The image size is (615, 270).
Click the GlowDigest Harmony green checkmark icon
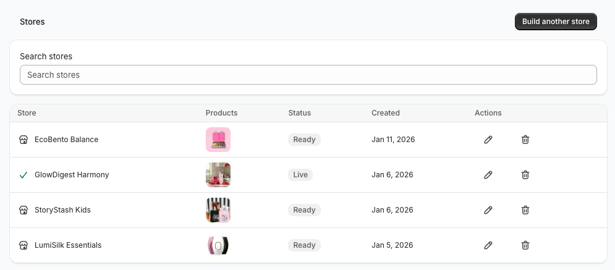[23, 175]
